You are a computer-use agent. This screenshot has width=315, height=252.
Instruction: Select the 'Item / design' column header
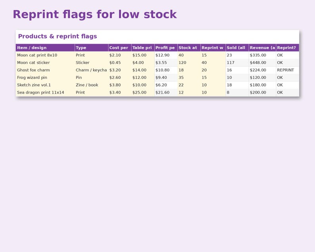[45, 48]
